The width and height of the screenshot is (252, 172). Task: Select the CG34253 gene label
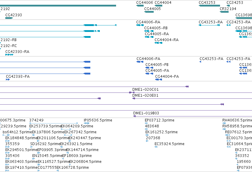click(x=235, y=3)
